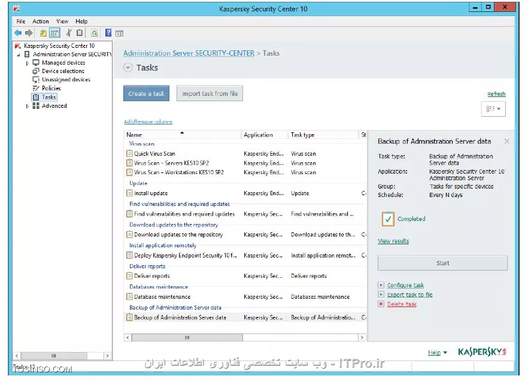The height and width of the screenshot is (382, 528).
Task: Click the red Delete task icon
Action: [x=381, y=304]
